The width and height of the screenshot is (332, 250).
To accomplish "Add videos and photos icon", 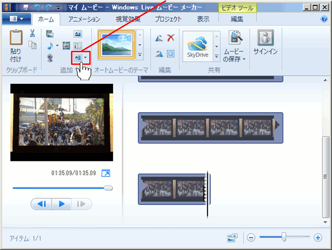I will pyautogui.click(x=50, y=34).
